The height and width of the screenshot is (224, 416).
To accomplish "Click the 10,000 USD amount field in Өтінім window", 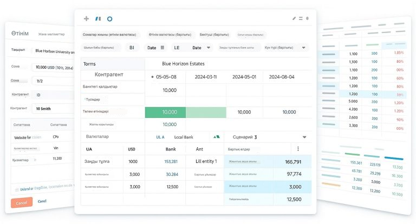I will point(54,68).
